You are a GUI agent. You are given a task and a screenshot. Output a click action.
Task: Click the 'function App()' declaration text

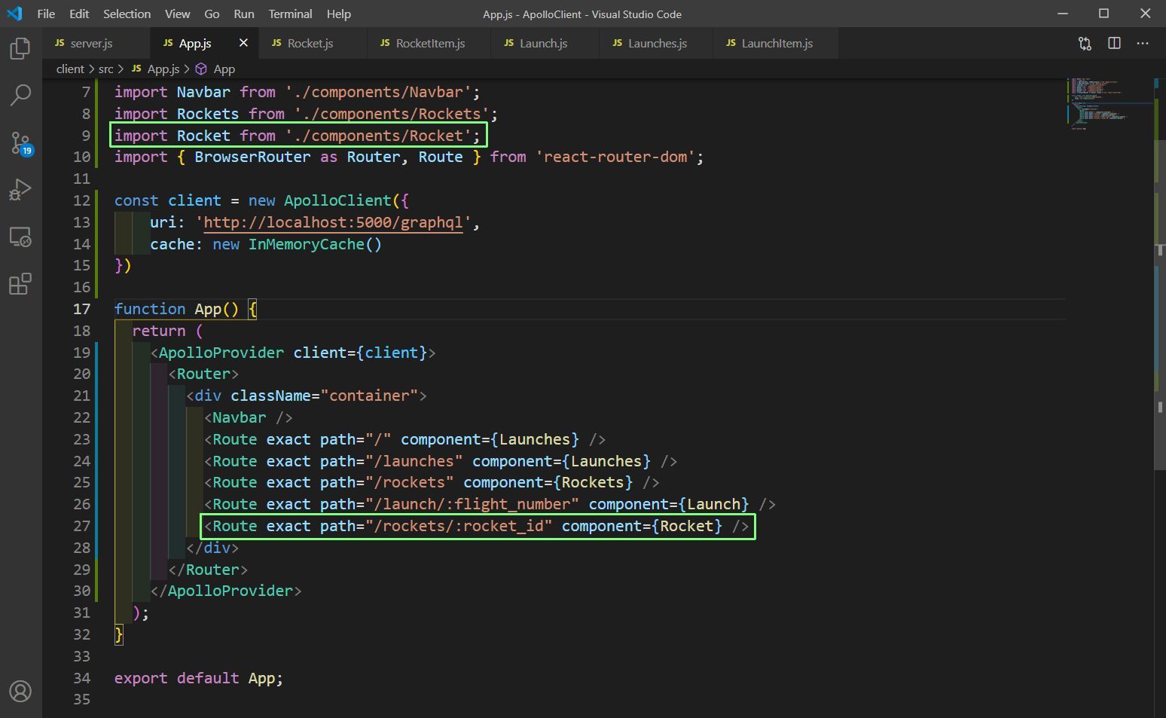click(x=176, y=309)
